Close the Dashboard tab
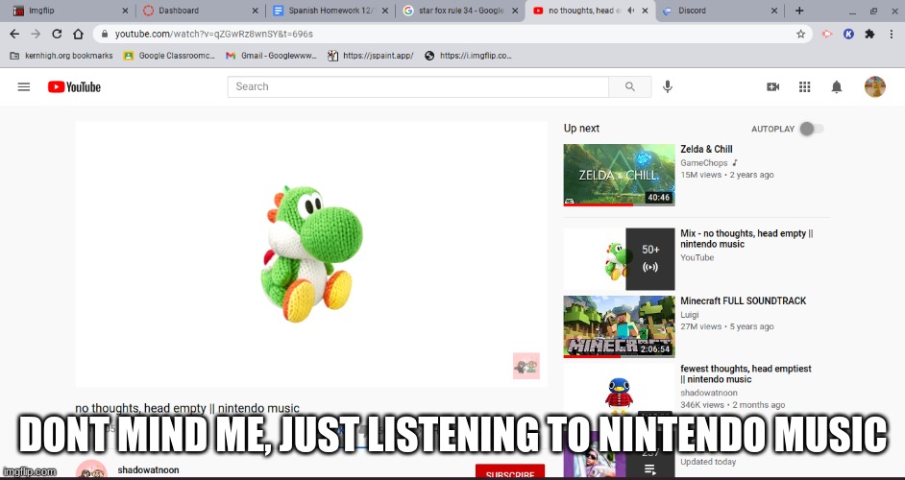The height and width of the screenshot is (480, 905). point(256,11)
